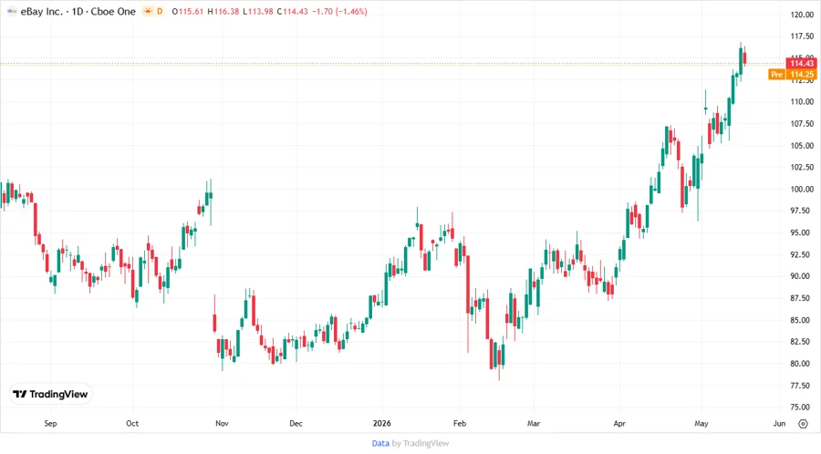Viewport: 821px width, 454px height.
Task: Click the 75.00 price axis label
Action: (x=802, y=407)
